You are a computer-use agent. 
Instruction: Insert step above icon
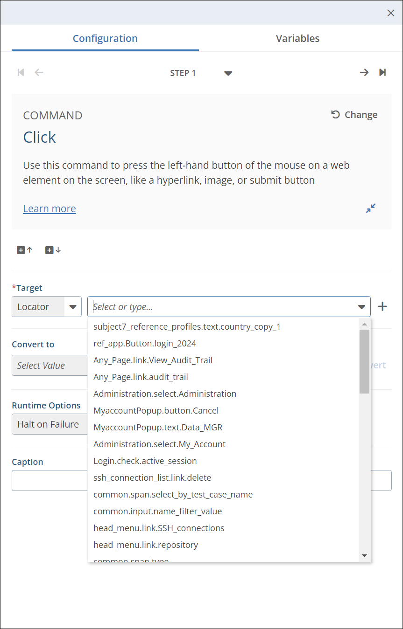pyautogui.click(x=25, y=250)
